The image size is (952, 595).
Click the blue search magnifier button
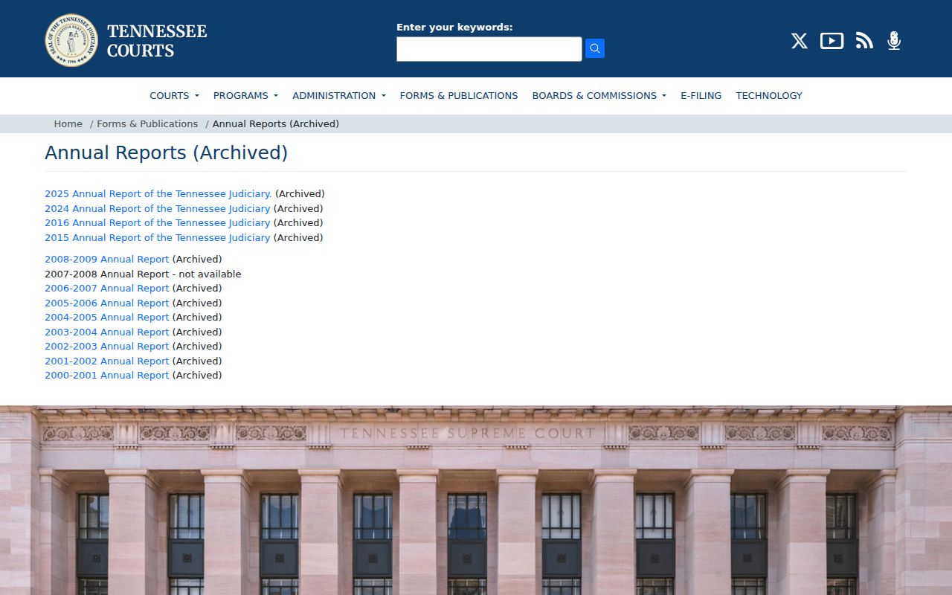point(595,48)
